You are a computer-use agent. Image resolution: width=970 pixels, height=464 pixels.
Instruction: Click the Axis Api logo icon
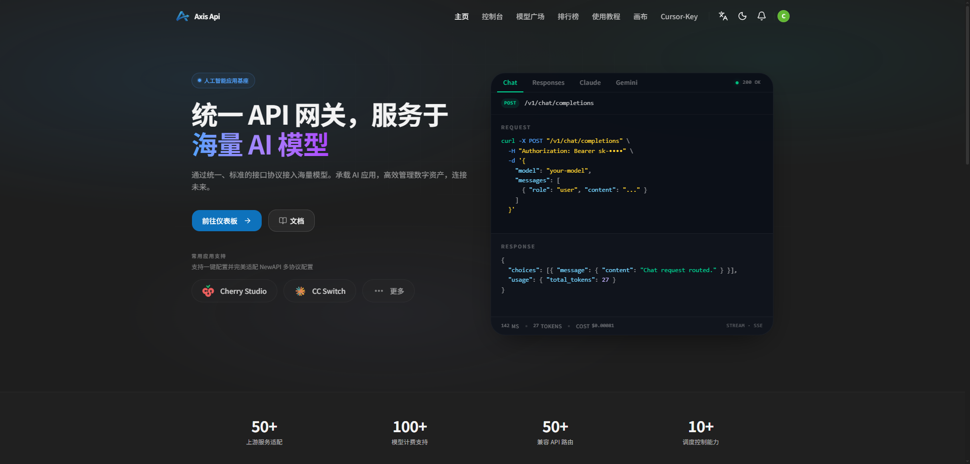[182, 16]
